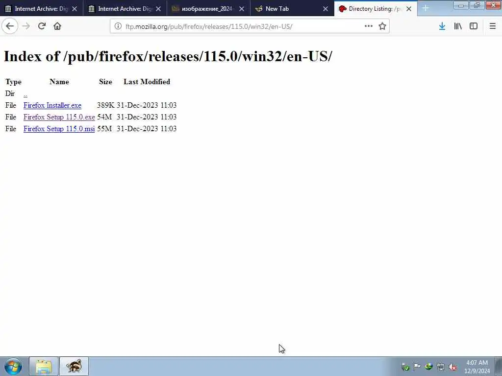Select the 389K size value
Viewport: 502px width, 376px height.
106,105
